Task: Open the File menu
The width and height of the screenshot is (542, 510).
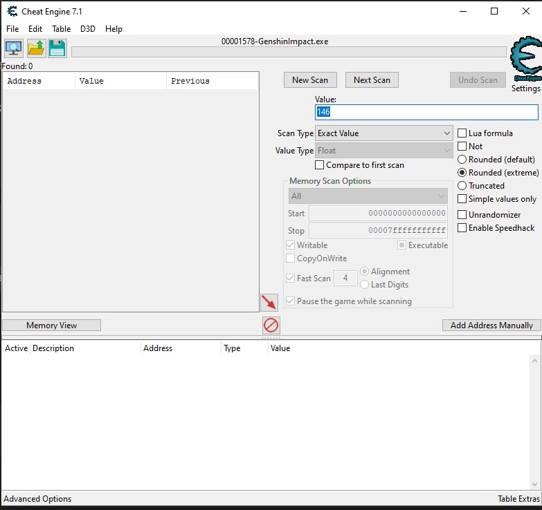Action: click(12, 28)
